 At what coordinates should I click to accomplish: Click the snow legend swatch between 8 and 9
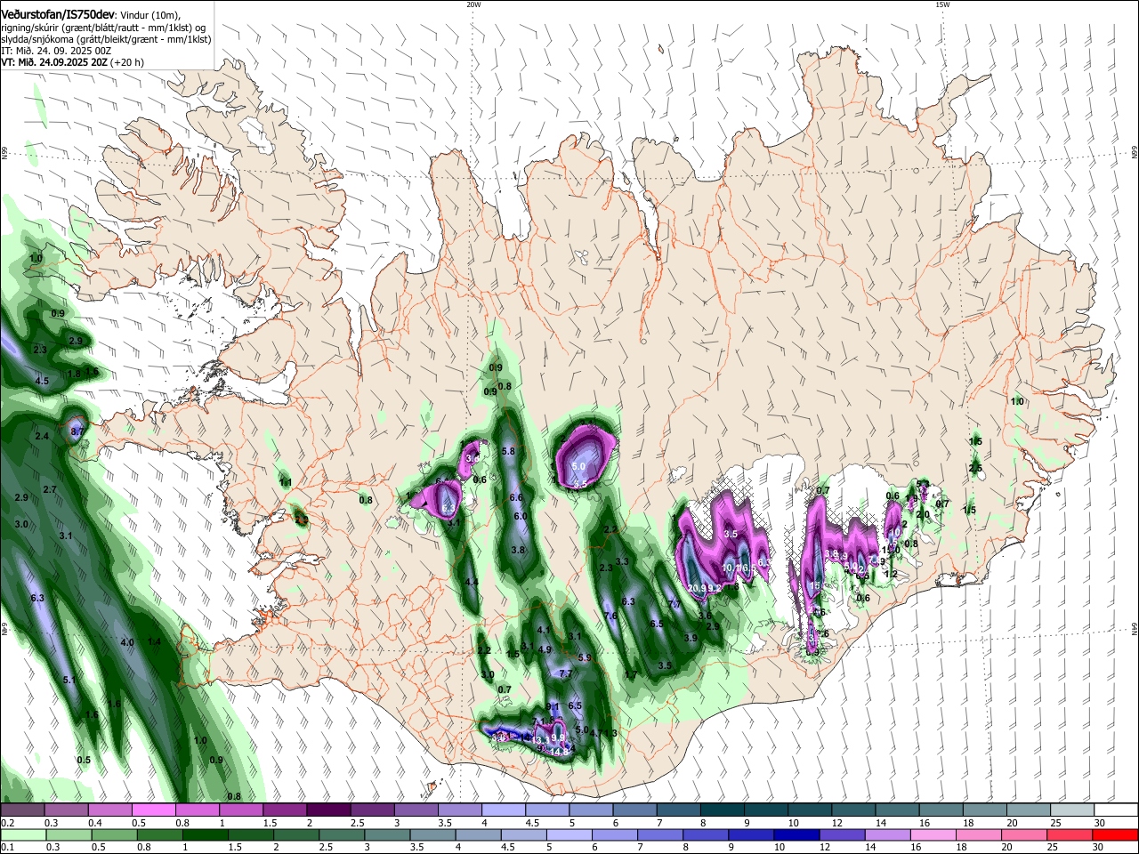pyautogui.click(x=722, y=810)
